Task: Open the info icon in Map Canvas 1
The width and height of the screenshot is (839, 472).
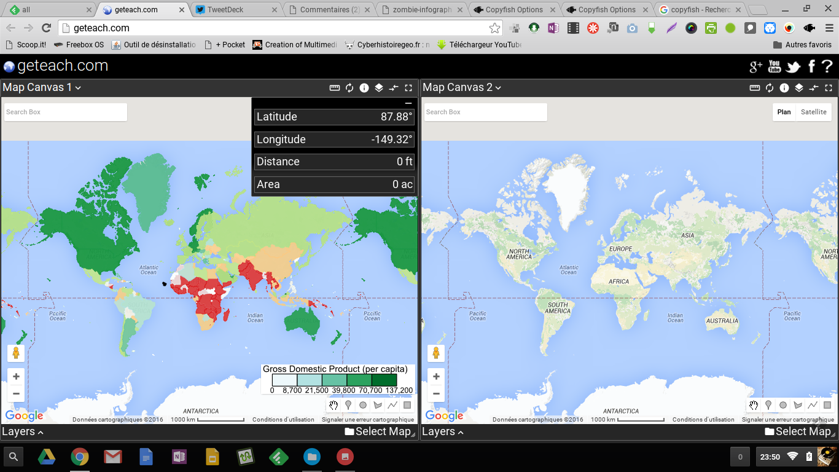Action: pos(364,88)
